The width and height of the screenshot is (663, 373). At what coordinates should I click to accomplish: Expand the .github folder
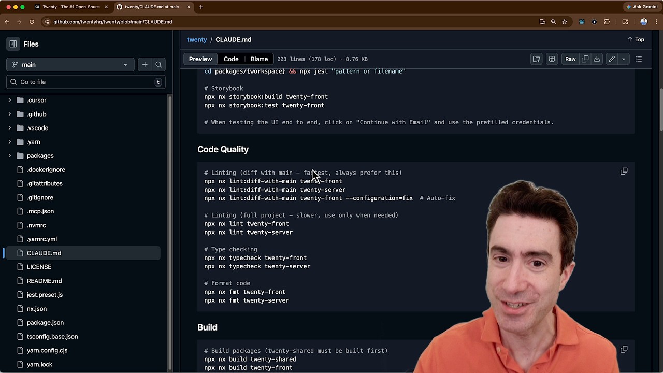(9, 114)
